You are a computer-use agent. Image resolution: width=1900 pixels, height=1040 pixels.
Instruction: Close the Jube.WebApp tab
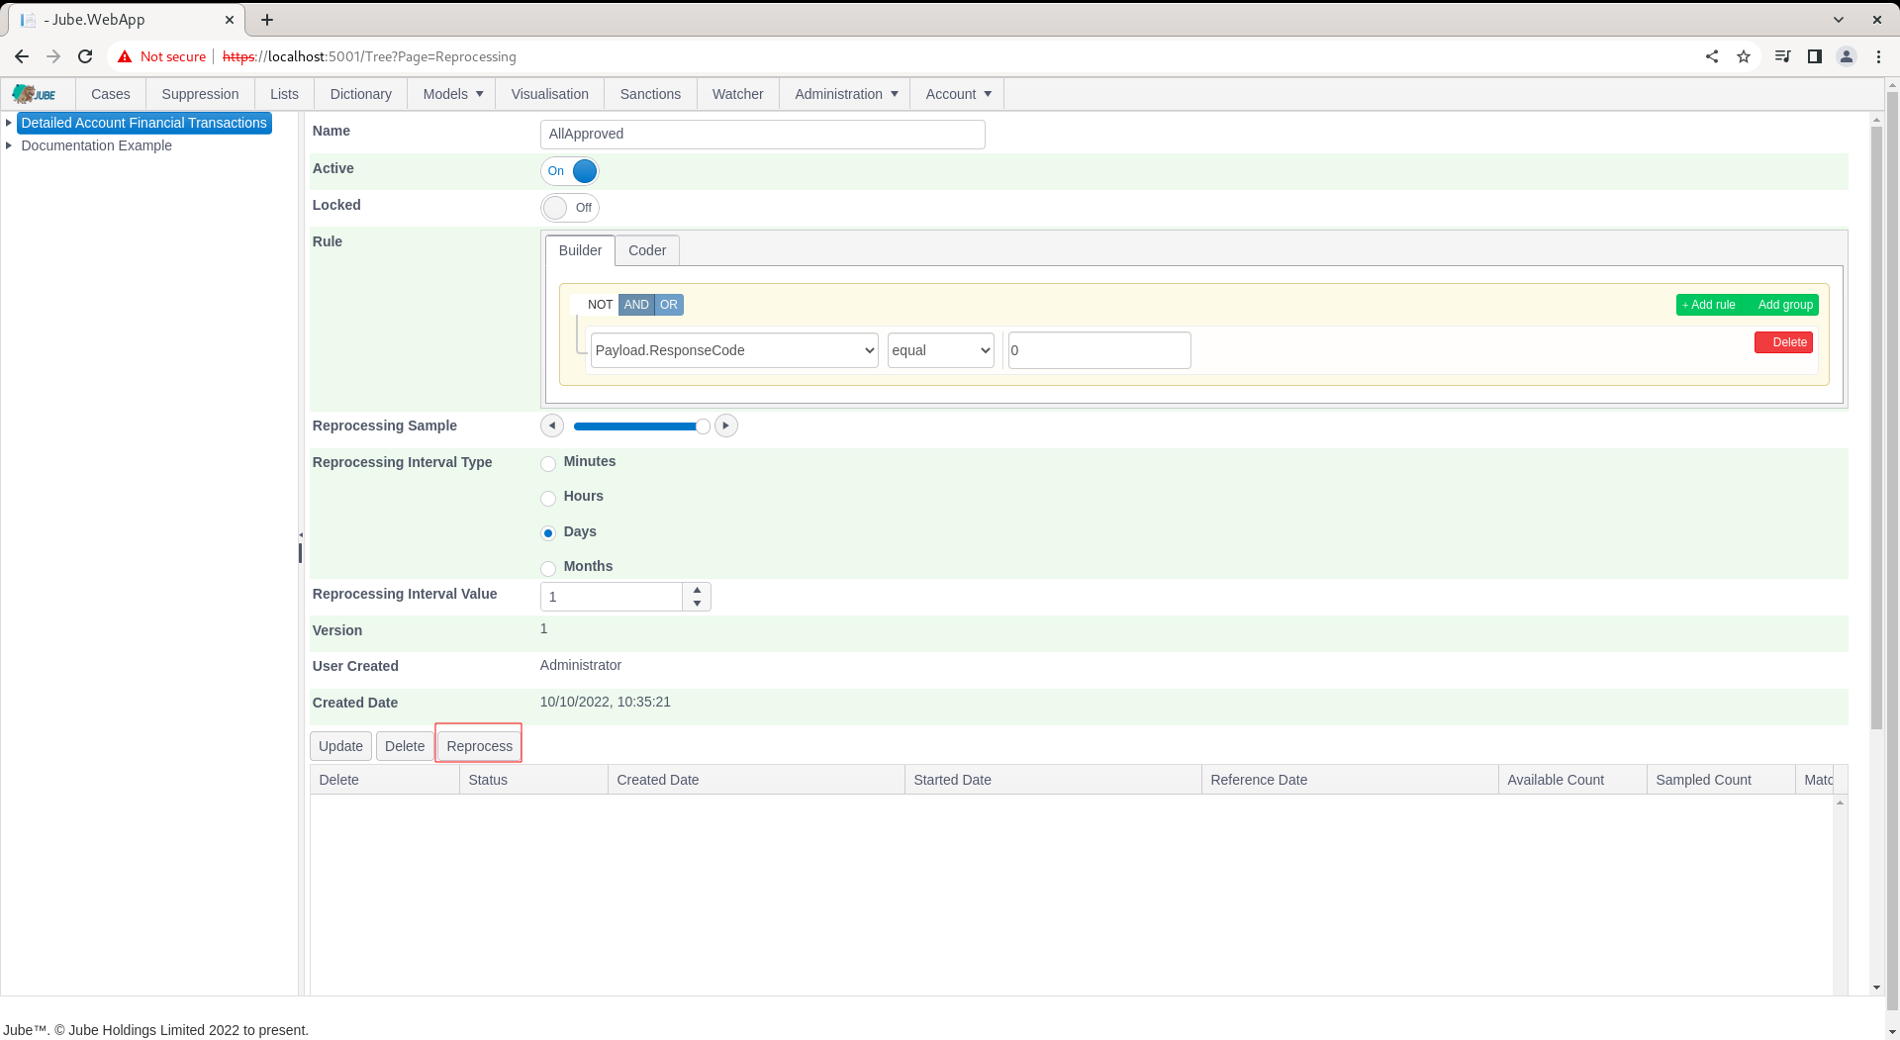point(230,20)
